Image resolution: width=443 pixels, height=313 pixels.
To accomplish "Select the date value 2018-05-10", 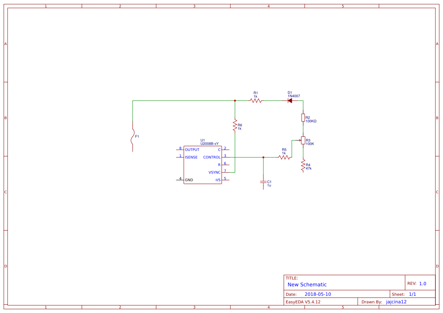I will pos(318,294).
